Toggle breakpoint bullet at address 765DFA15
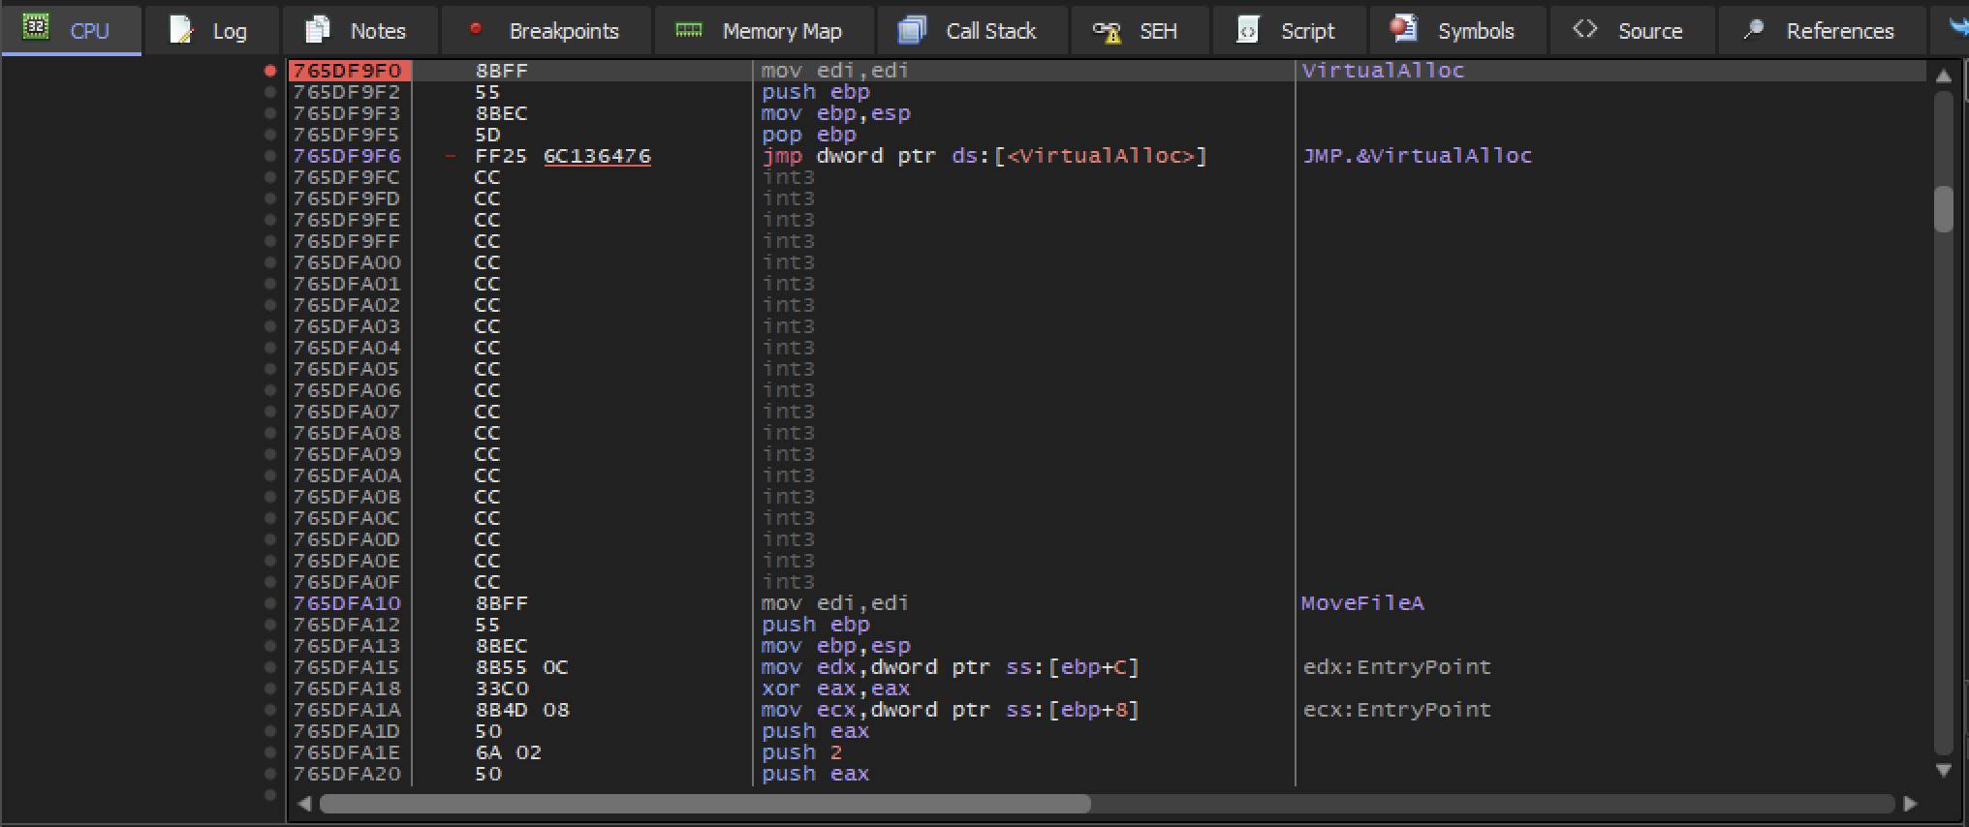 (270, 667)
